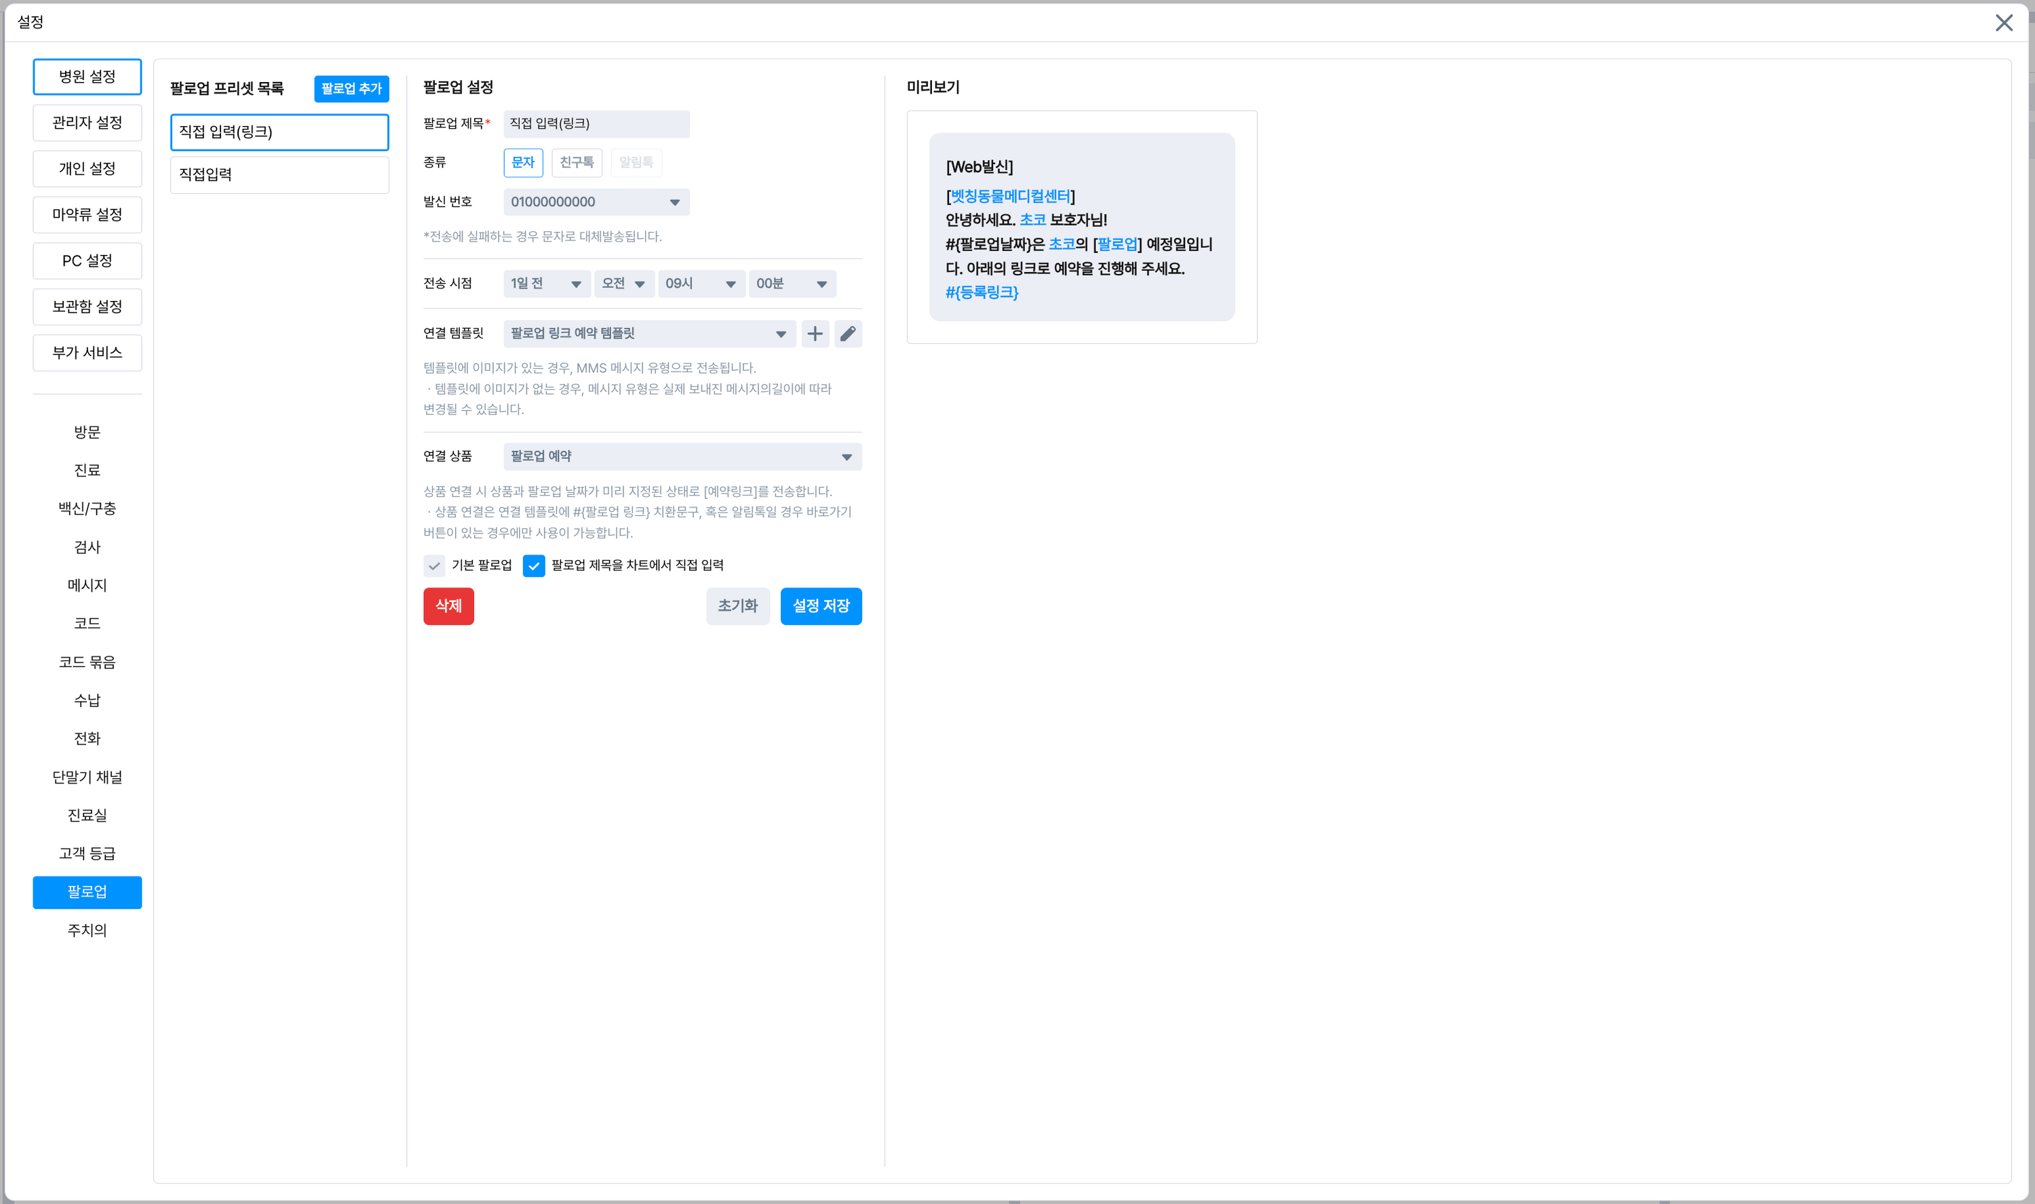Go to 병원 설정 tab
2035x1204 pixels.
point(87,76)
